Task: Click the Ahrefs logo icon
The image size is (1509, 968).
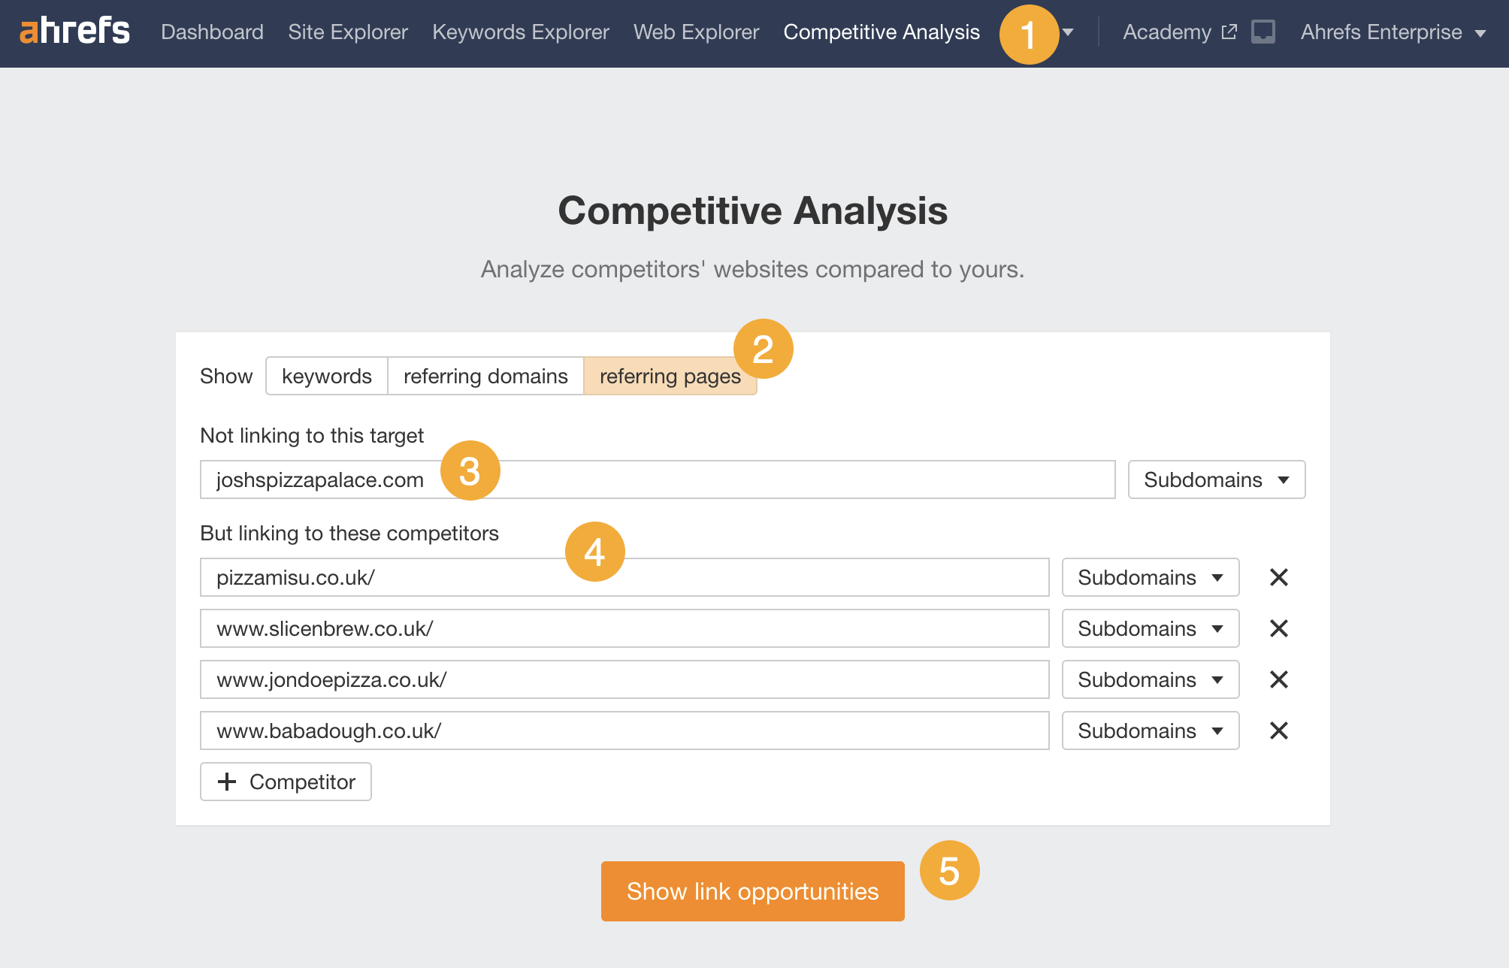Action: [x=73, y=30]
